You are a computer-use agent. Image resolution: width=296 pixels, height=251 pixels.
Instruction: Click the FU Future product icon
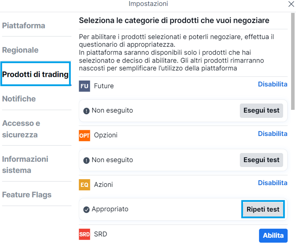coord(84,86)
